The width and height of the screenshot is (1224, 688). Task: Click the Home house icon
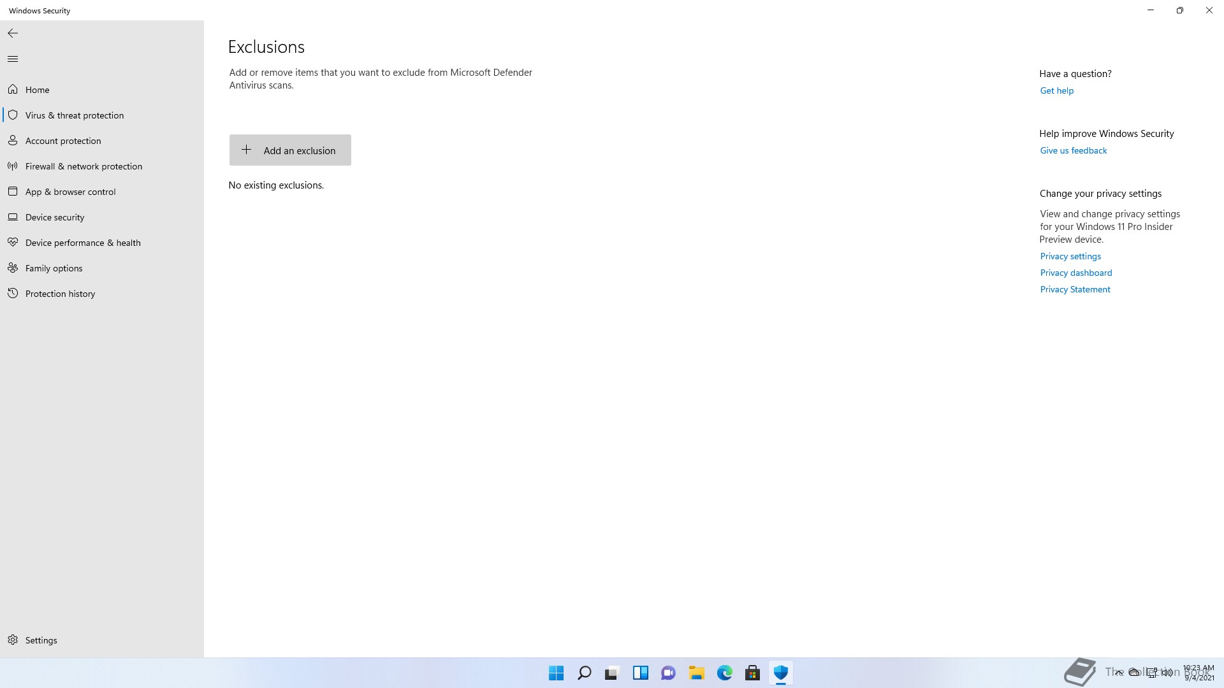pos(13,89)
